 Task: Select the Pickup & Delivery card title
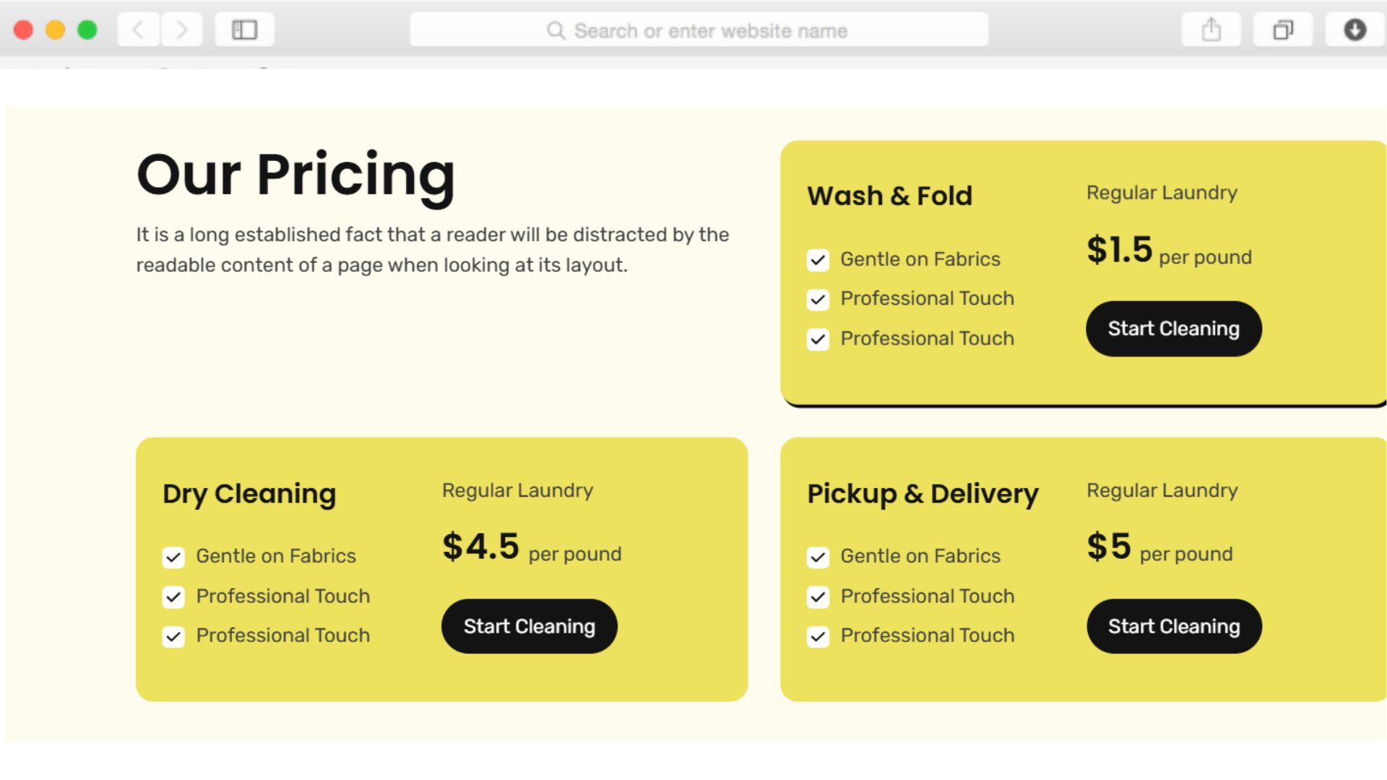pyautogui.click(x=922, y=494)
